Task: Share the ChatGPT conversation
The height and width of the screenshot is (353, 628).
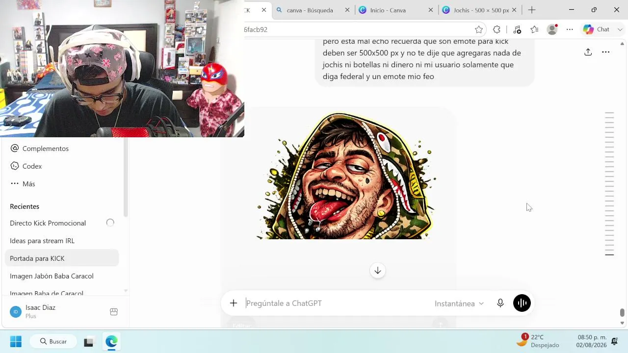Action: [588, 52]
